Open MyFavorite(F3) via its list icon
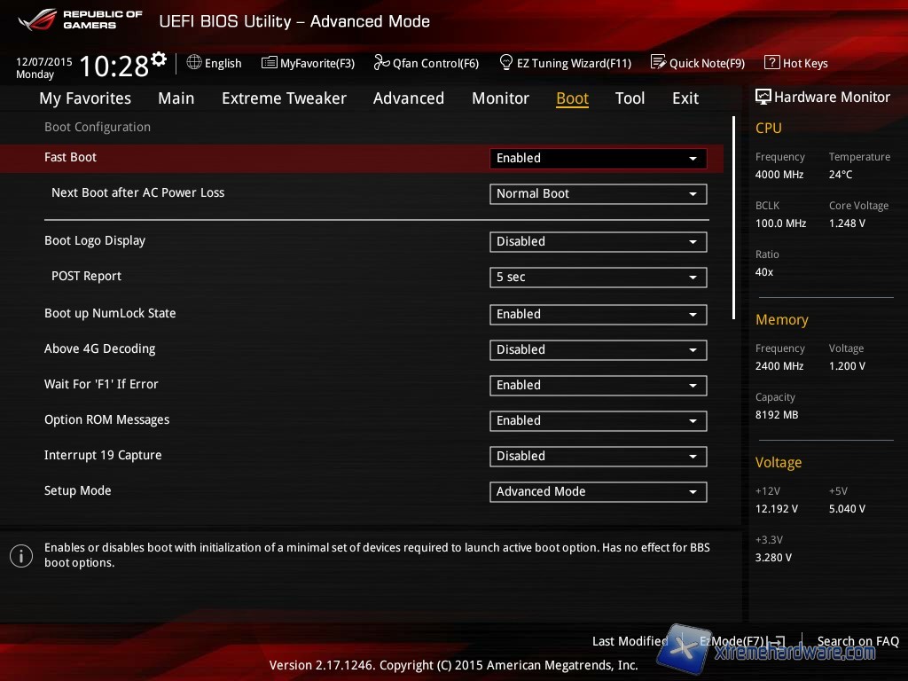The width and height of the screenshot is (908, 681). [x=270, y=62]
